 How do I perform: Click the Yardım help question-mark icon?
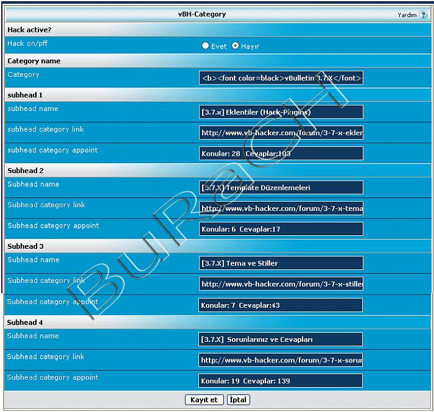pyautogui.click(x=423, y=15)
